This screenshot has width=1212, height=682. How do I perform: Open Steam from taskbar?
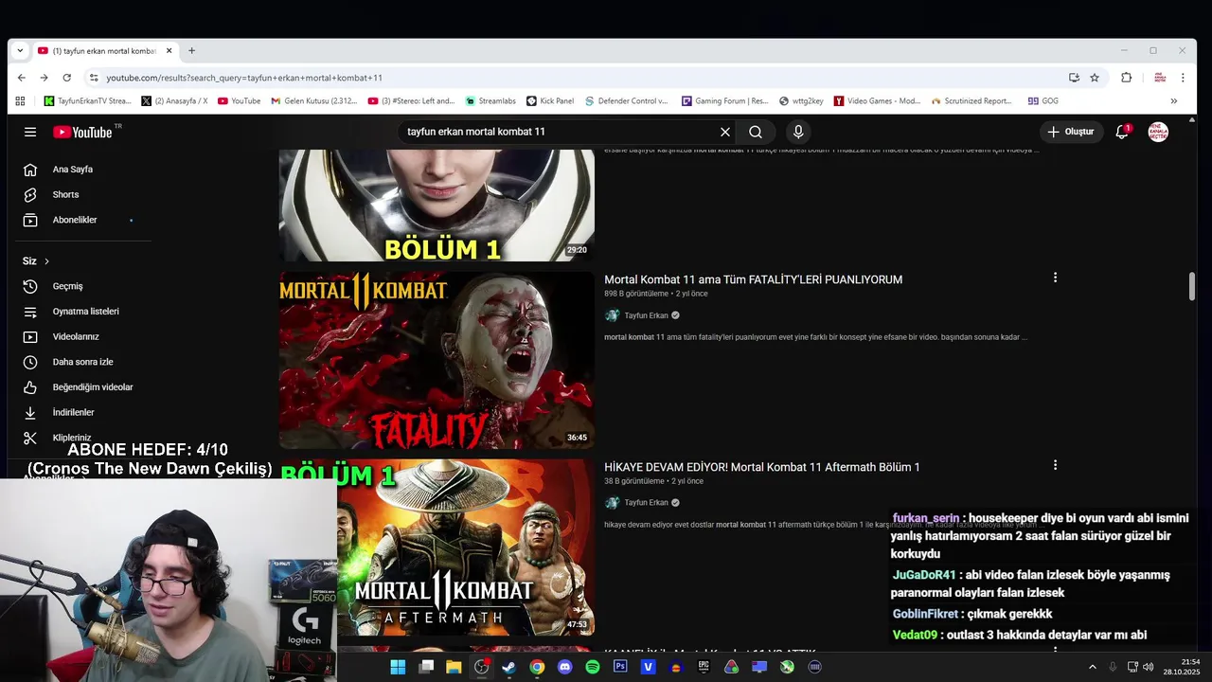(508, 667)
